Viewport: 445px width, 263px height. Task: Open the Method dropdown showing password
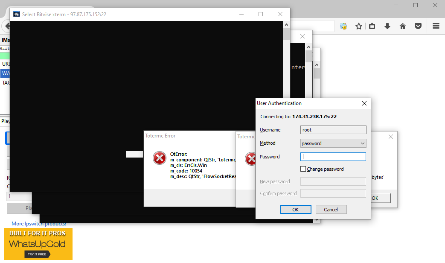pos(333,143)
